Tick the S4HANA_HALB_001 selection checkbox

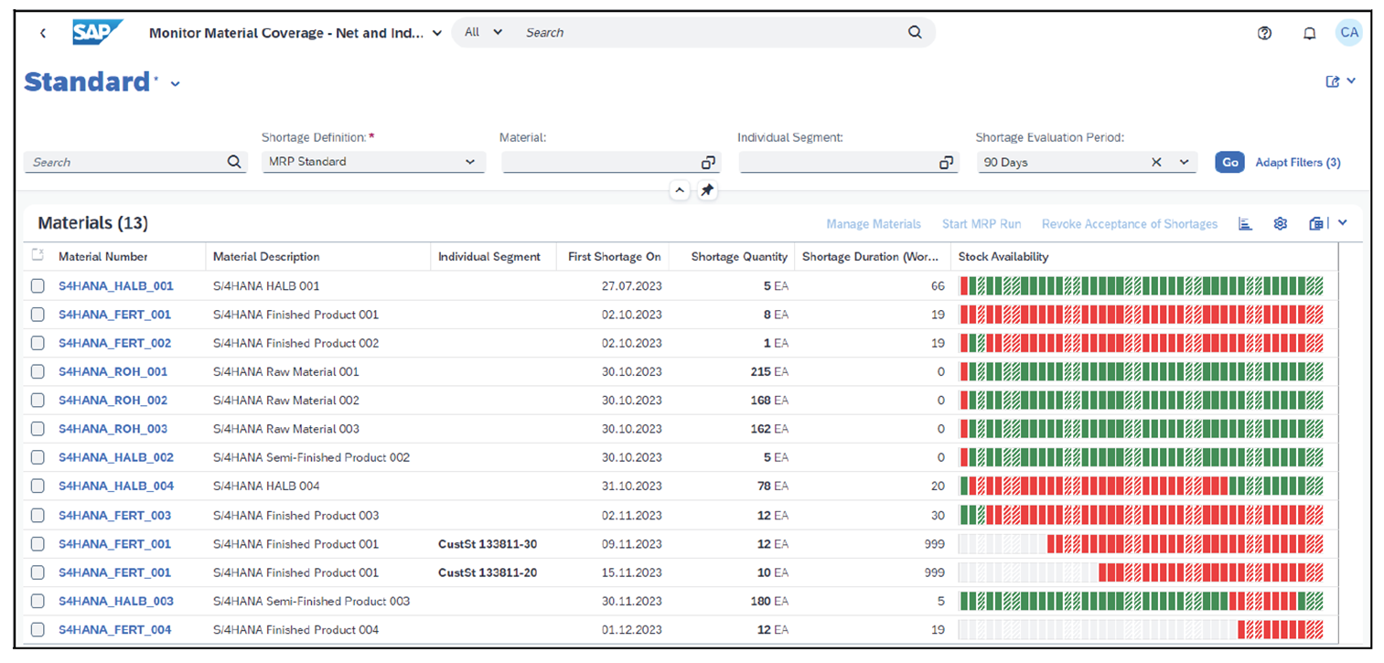(x=37, y=285)
